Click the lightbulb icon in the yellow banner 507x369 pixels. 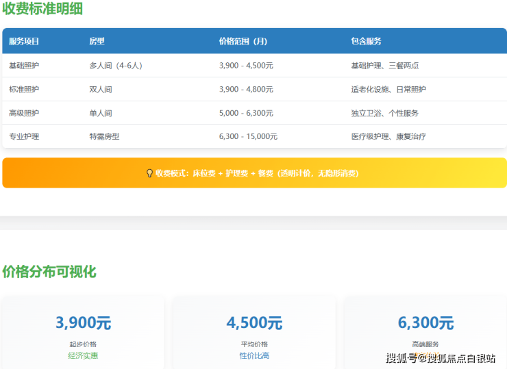click(149, 173)
